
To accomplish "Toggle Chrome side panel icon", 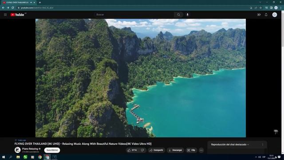I will coord(271,8).
